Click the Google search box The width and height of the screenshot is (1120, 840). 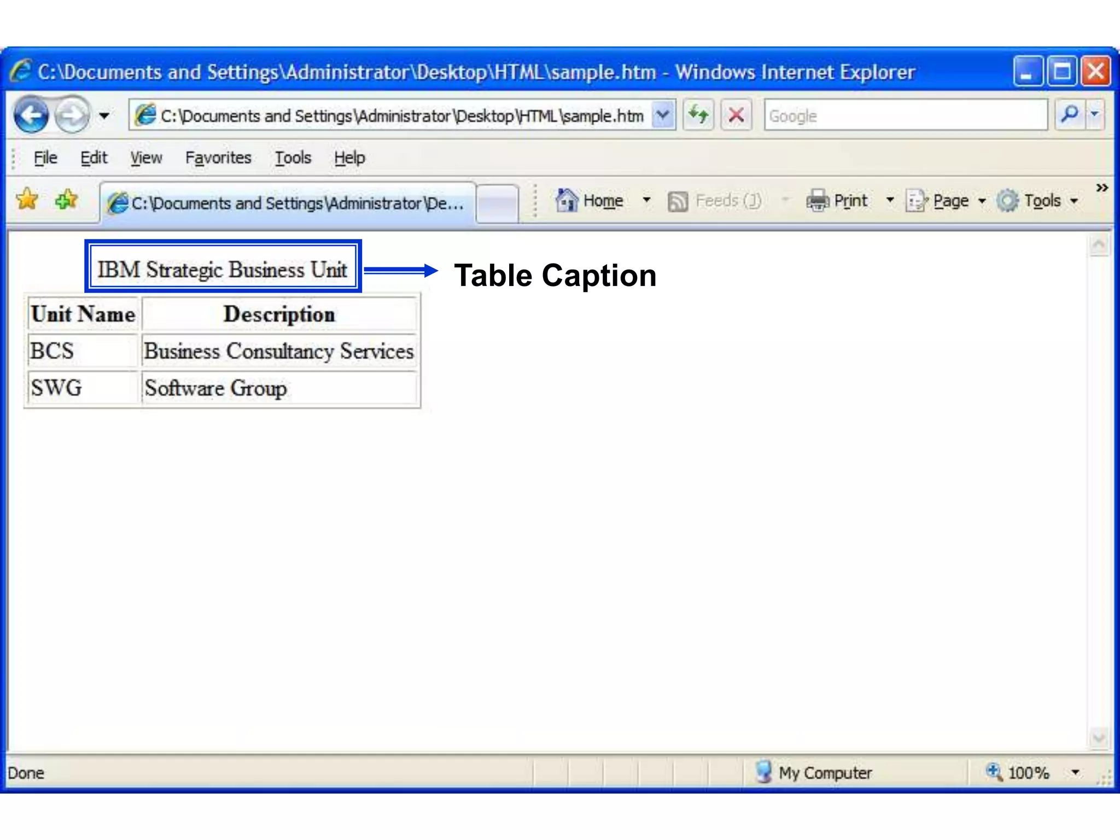pyautogui.click(x=906, y=115)
